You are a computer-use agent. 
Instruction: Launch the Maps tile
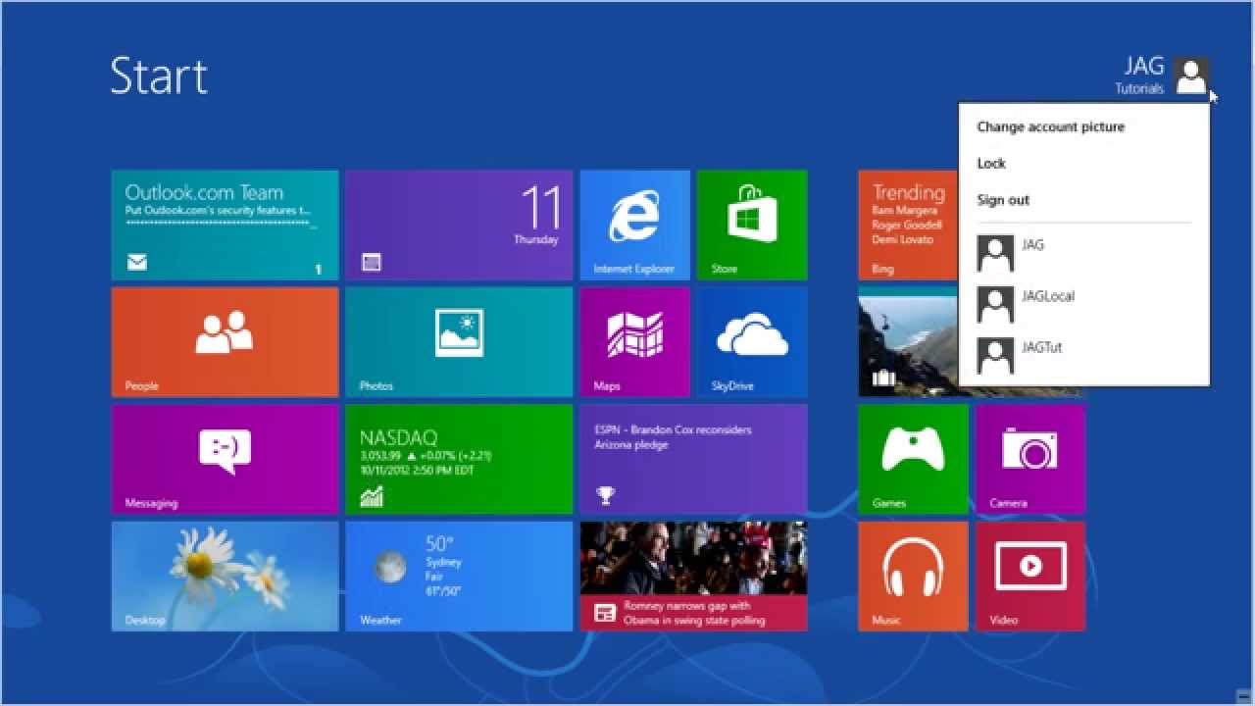pos(634,342)
